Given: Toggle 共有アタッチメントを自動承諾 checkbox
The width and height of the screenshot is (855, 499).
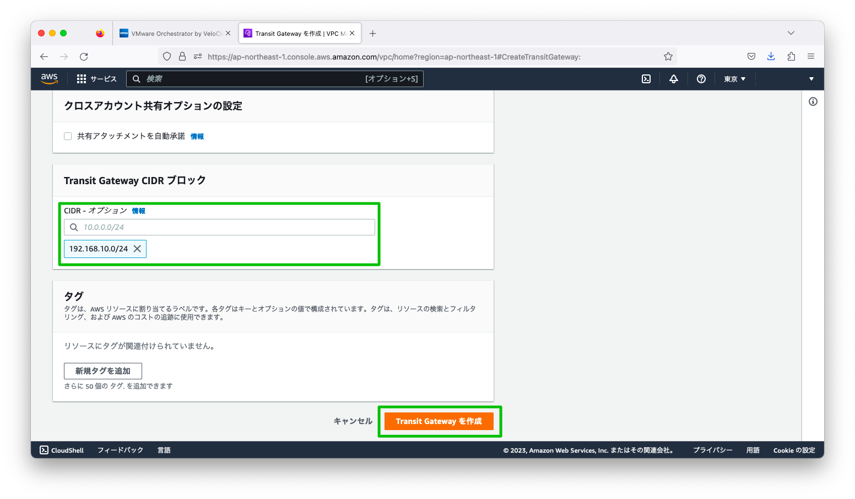Looking at the screenshot, I should pyautogui.click(x=68, y=136).
